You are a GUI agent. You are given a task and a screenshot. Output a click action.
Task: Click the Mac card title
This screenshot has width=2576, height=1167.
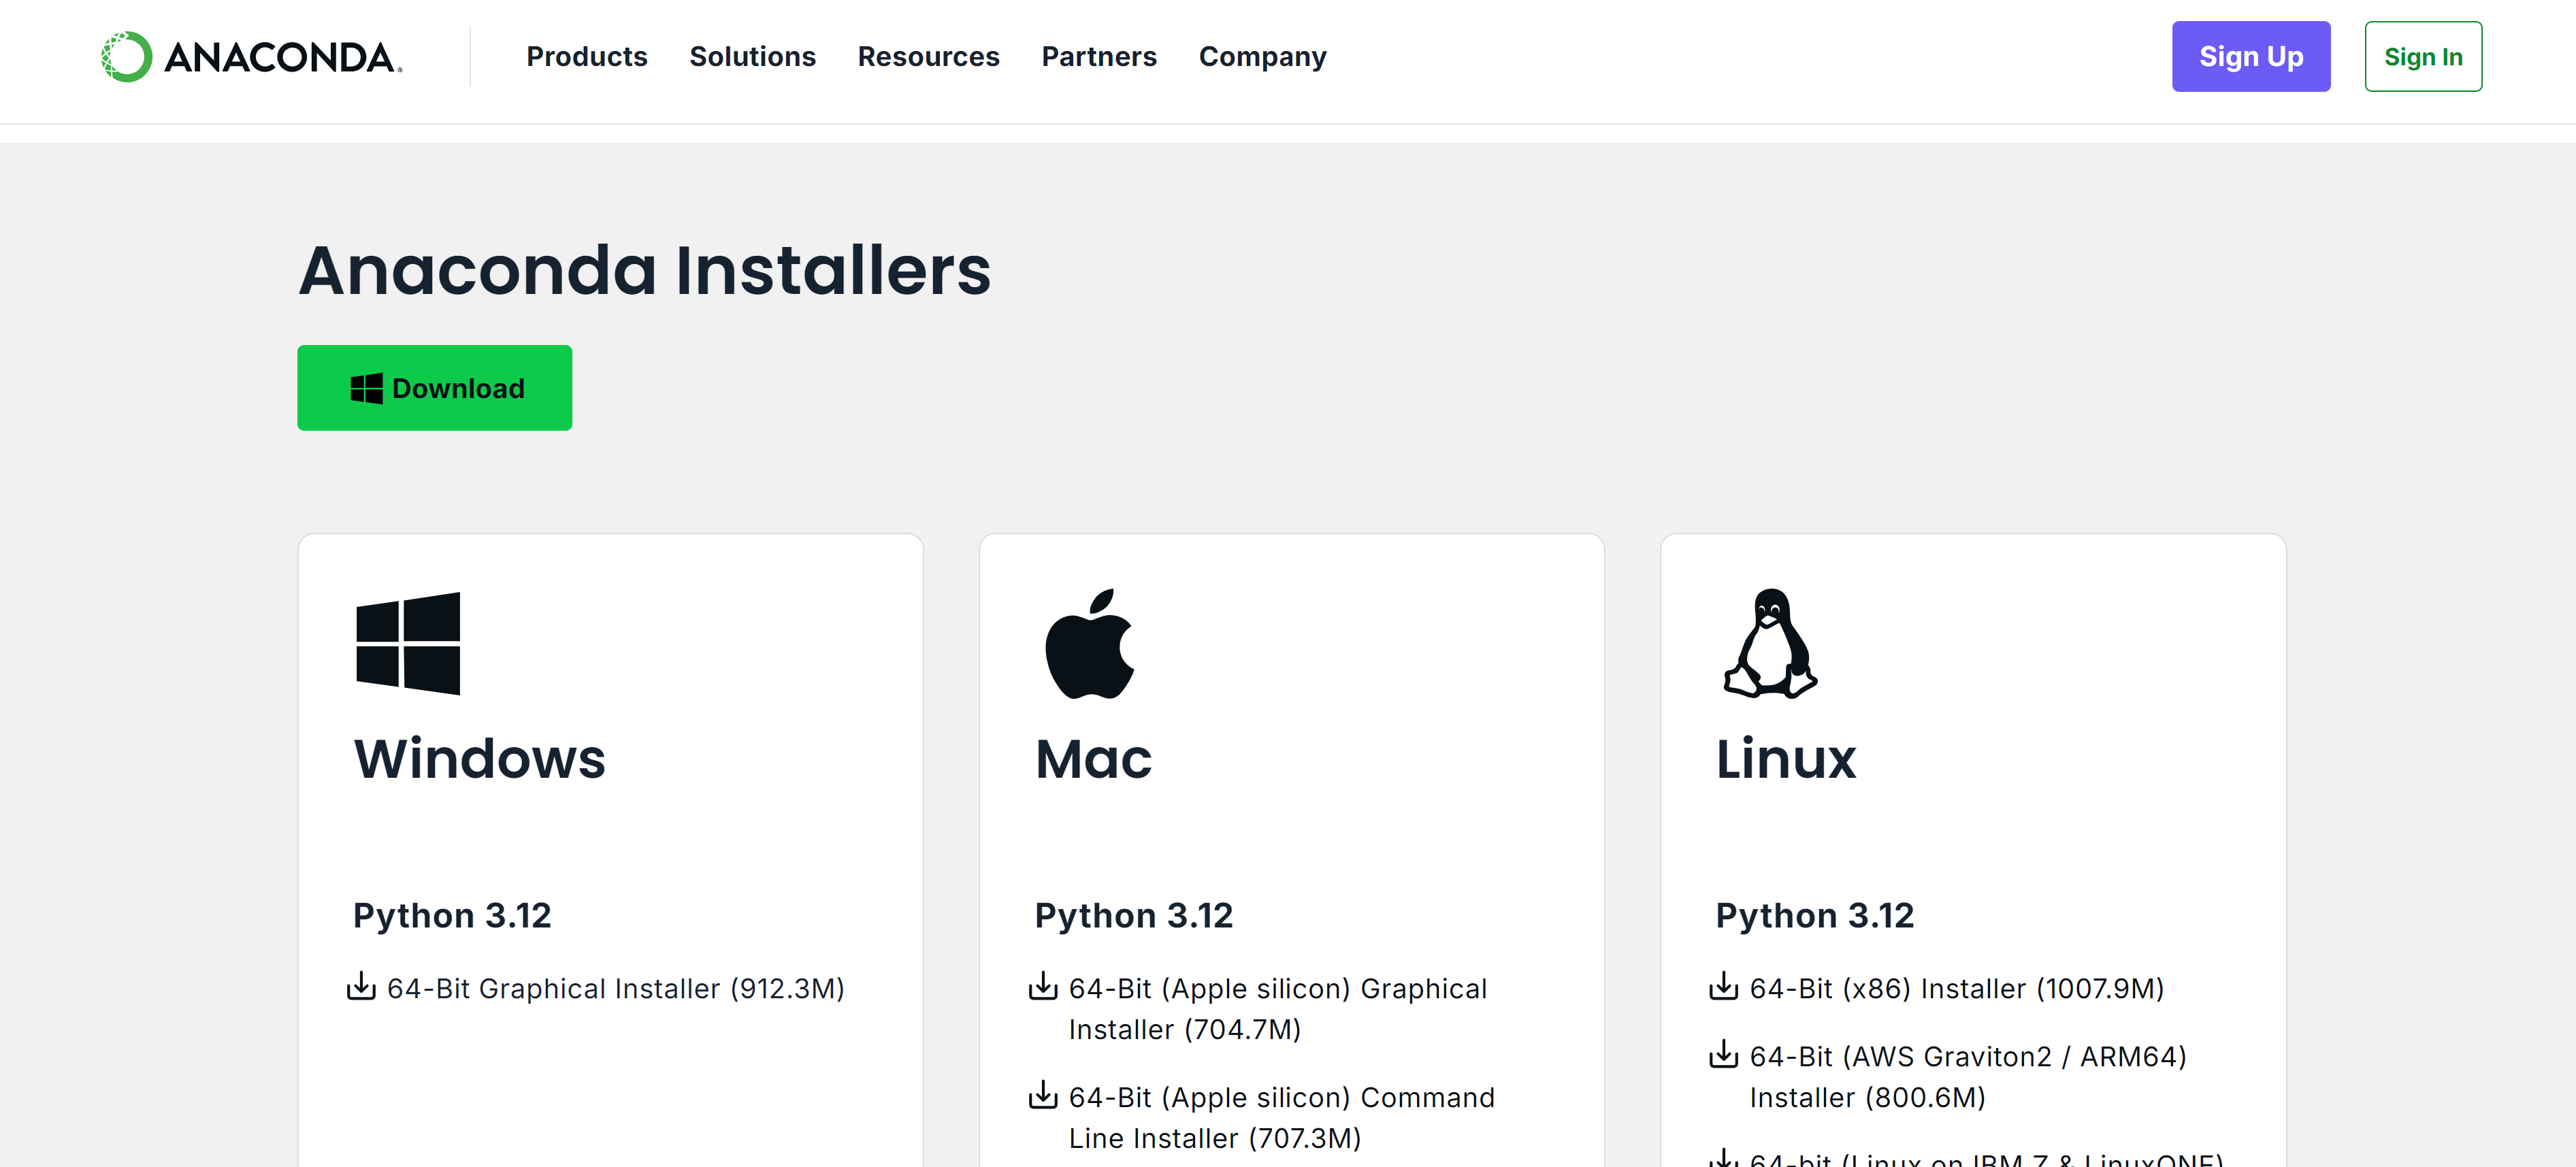1093,759
